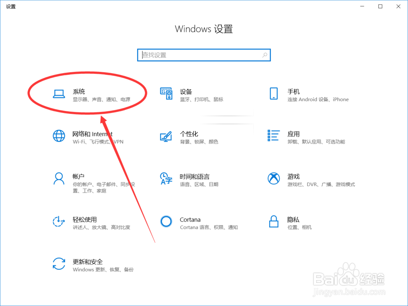This screenshot has width=408, height=306.
Task: Minimize the 设置 window
Action: 362,6
